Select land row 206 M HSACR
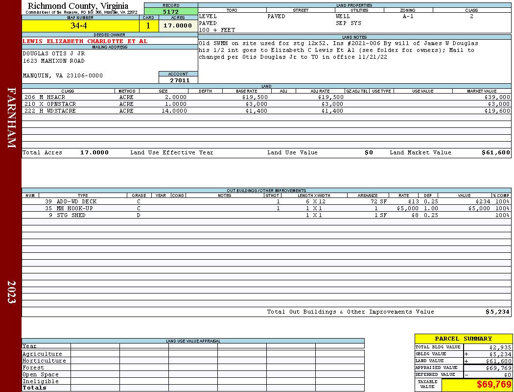The image size is (514, 392). point(266,97)
